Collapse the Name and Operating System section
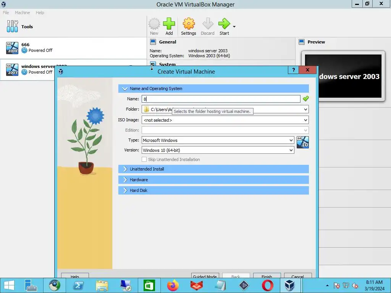Screen dimensions: 391x293 pos(213,89)
